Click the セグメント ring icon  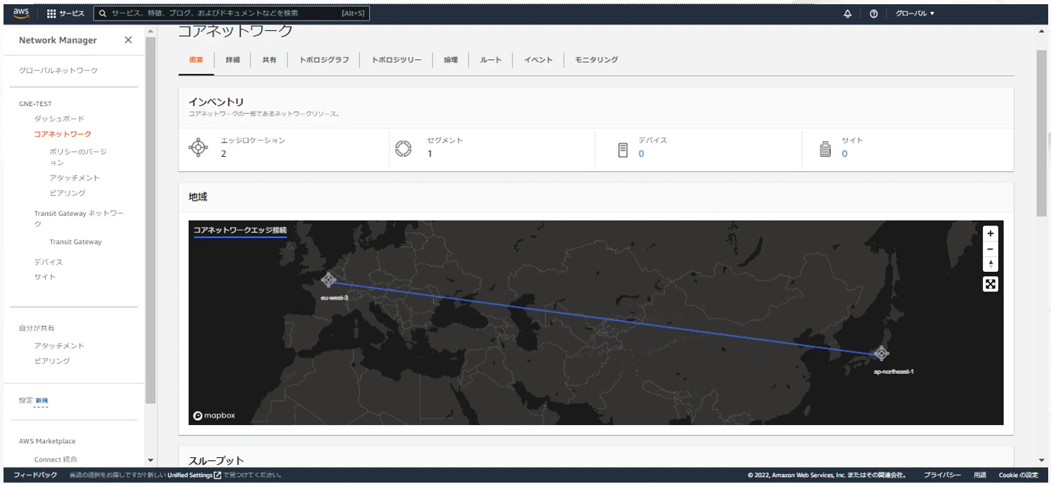pos(403,149)
